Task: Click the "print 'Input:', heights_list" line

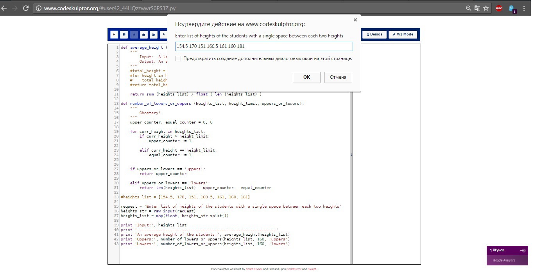Action: (154, 225)
